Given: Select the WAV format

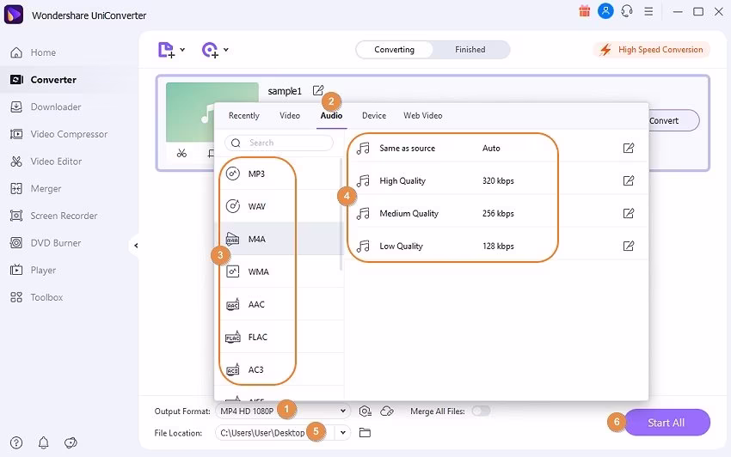Looking at the screenshot, I should click(279, 206).
